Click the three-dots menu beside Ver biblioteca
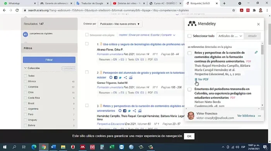This screenshot has width=271, height=151. tap(259, 116)
